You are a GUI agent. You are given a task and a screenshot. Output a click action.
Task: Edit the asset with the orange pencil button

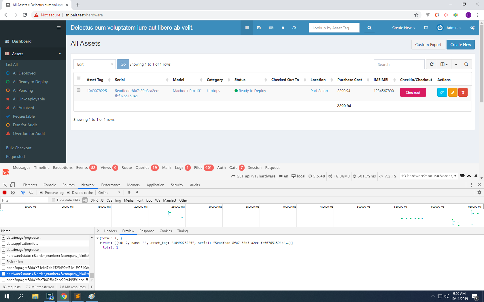(453, 92)
